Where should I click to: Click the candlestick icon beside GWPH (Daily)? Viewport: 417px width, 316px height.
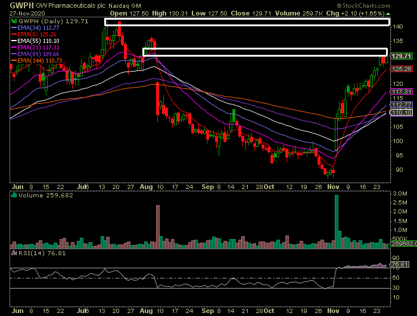click(14, 21)
